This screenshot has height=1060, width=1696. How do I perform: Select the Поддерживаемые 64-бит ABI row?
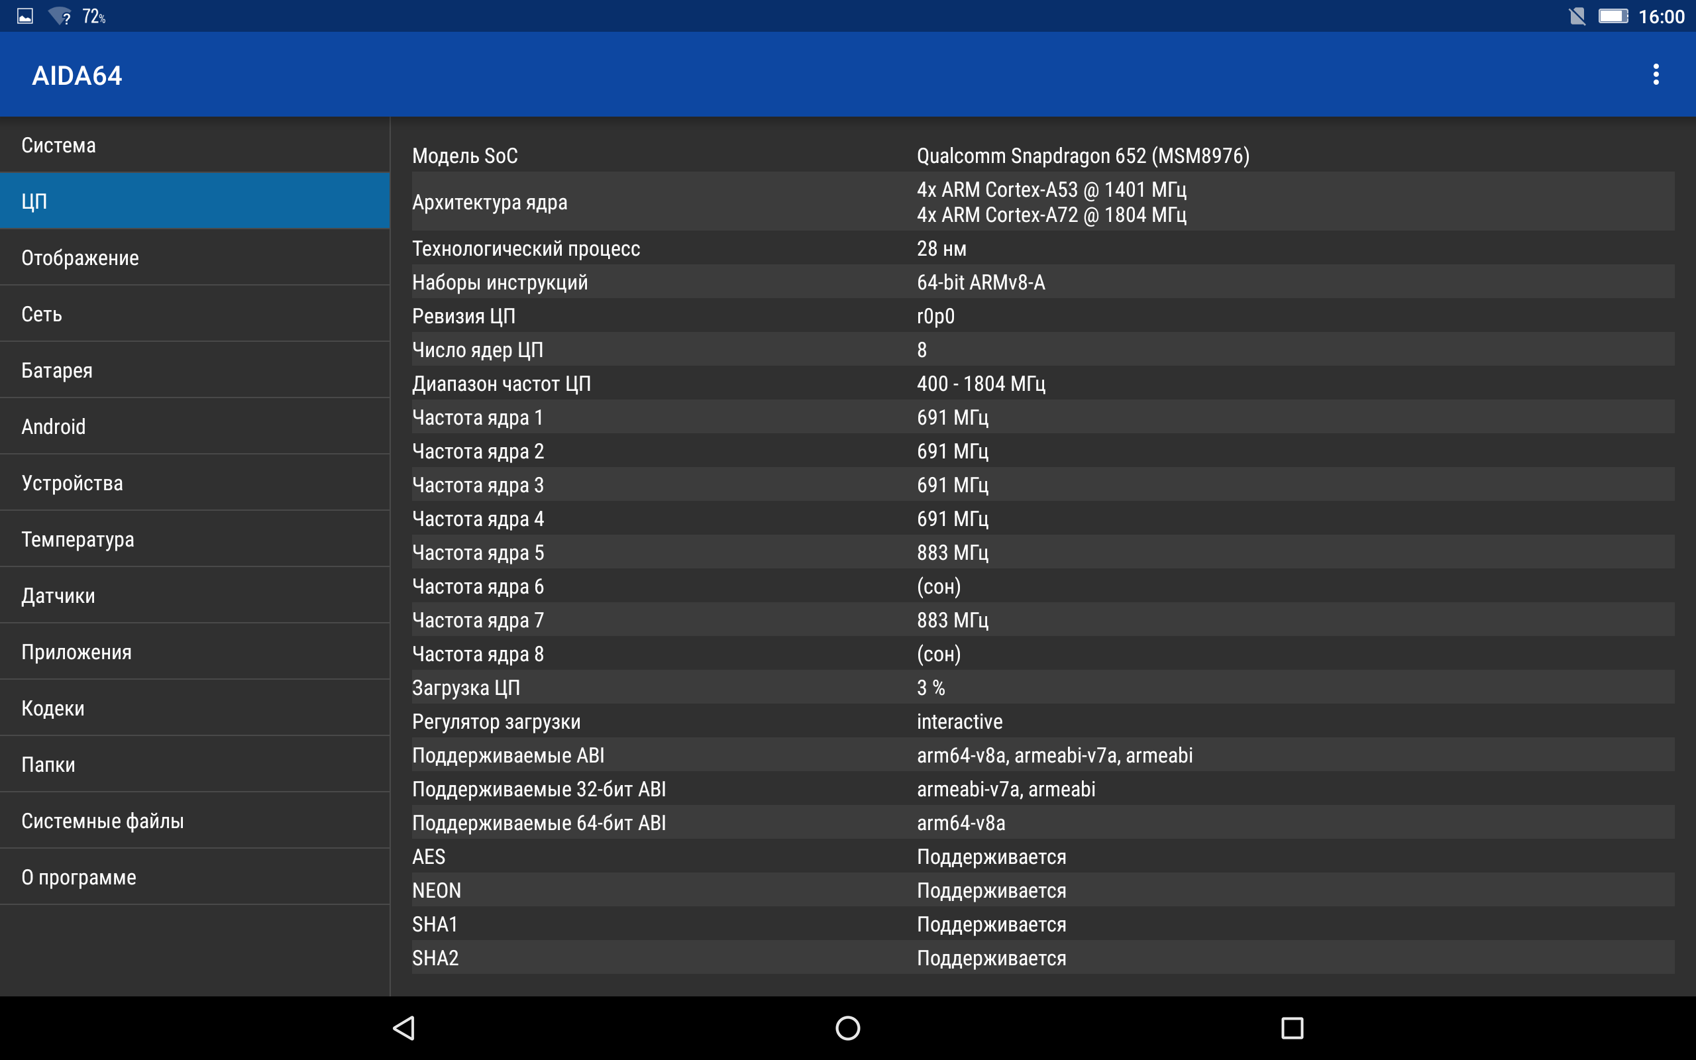point(1043,822)
